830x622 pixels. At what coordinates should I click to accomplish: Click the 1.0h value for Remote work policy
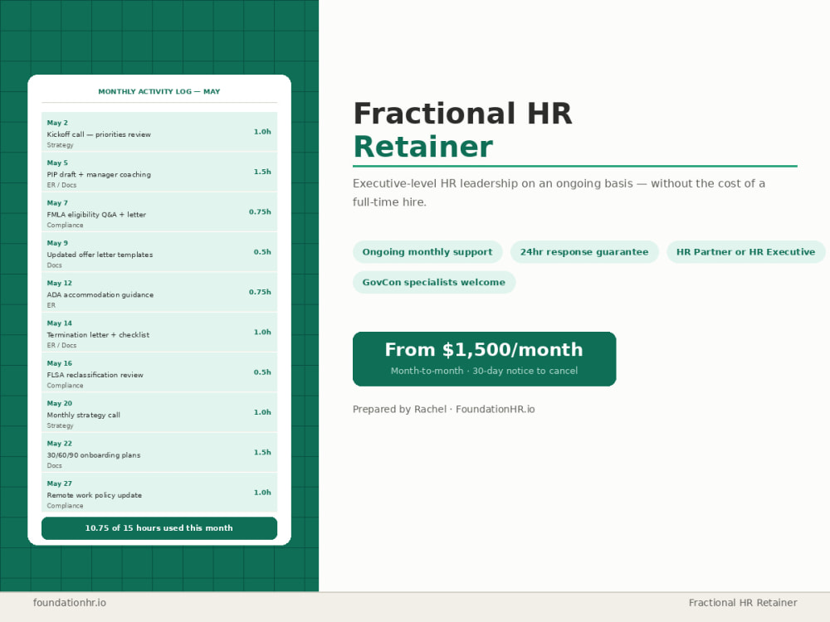(x=262, y=493)
